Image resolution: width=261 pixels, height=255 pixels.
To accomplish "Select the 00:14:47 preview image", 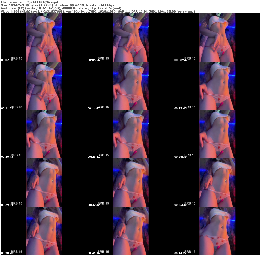I will [130, 86].
